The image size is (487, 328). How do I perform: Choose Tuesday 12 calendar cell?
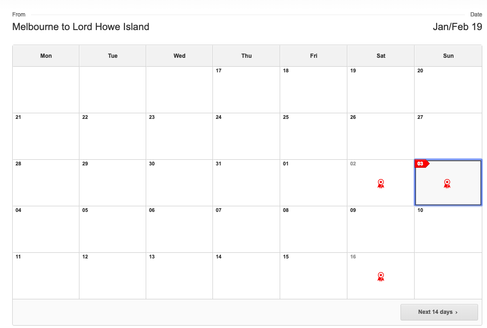tap(112, 276)
